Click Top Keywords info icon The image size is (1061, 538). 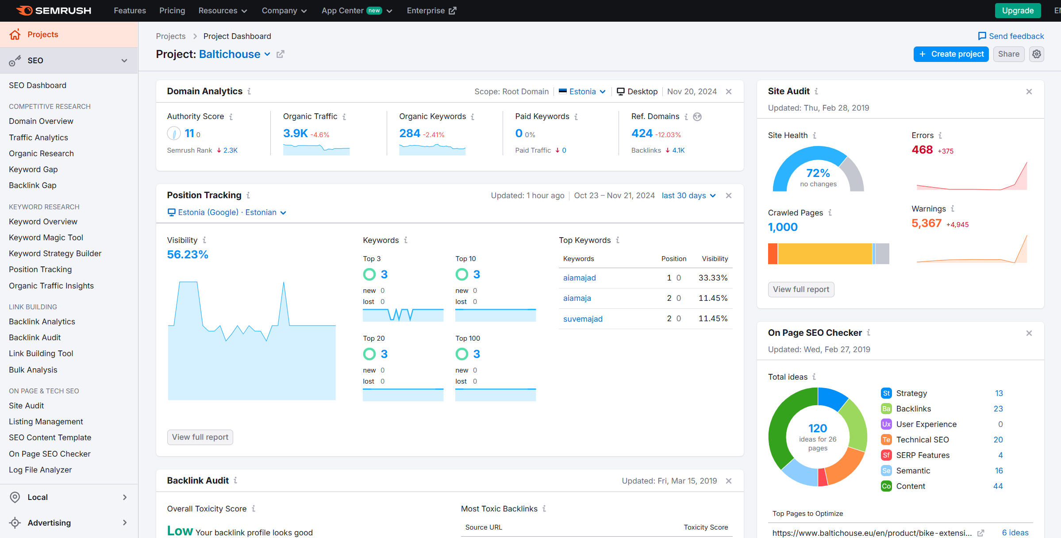point(618,240)
